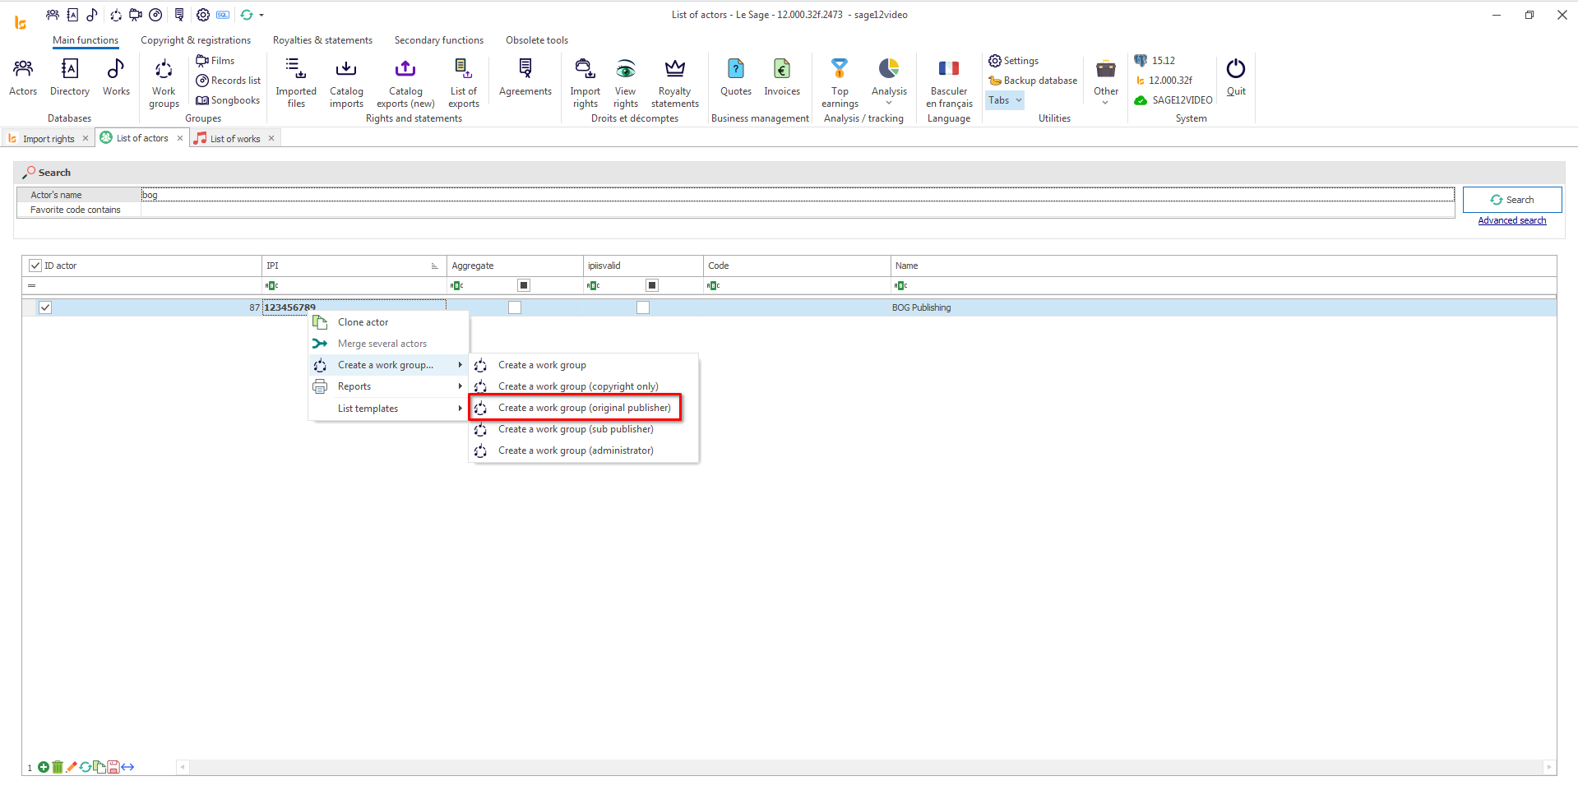The width and height of the screenshot is (1578, 790).
Task: Open the Works music note icon
Action: point(116,69)
